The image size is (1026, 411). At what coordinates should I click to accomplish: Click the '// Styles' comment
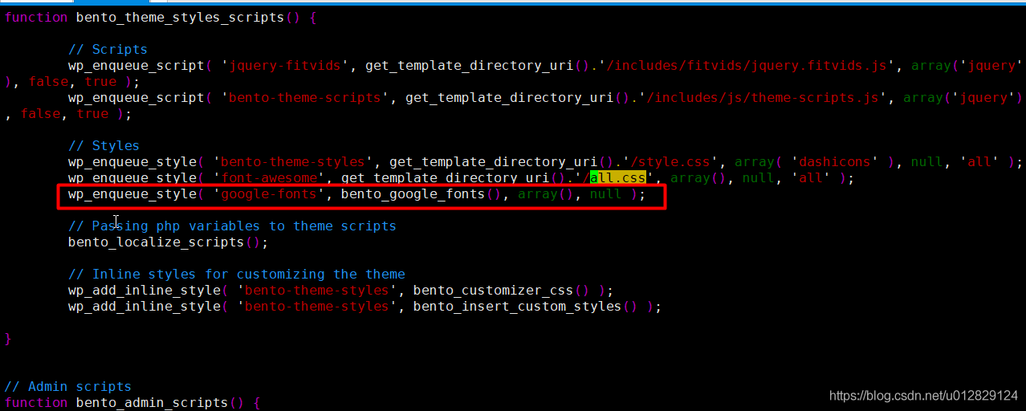(x=104, y=146)
